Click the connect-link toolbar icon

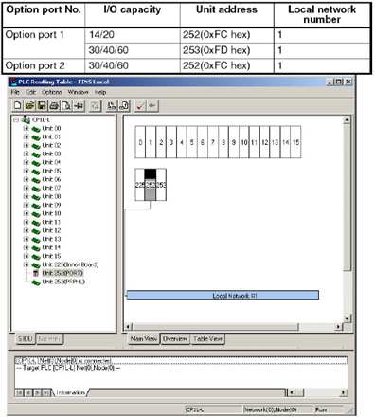point(79,105)
